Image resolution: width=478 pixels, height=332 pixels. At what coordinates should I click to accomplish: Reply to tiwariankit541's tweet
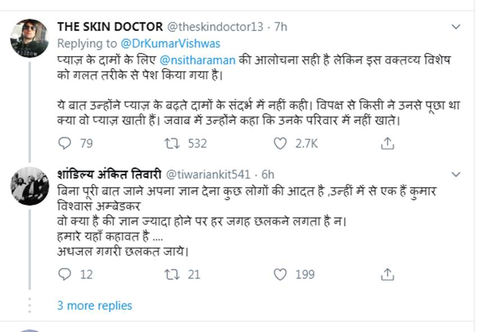(x=65, y=274)
